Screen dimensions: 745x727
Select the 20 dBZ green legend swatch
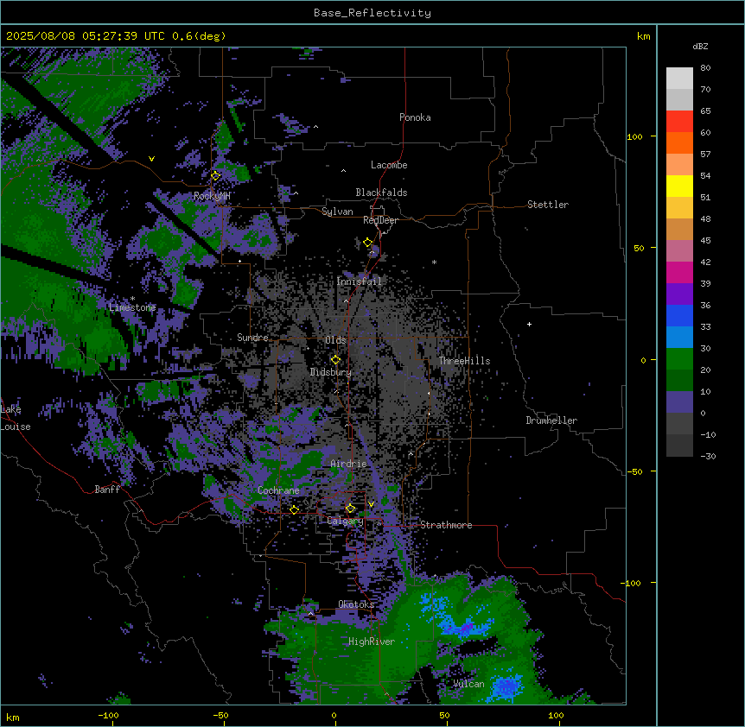pyautogui.click(x=679, y=380)
